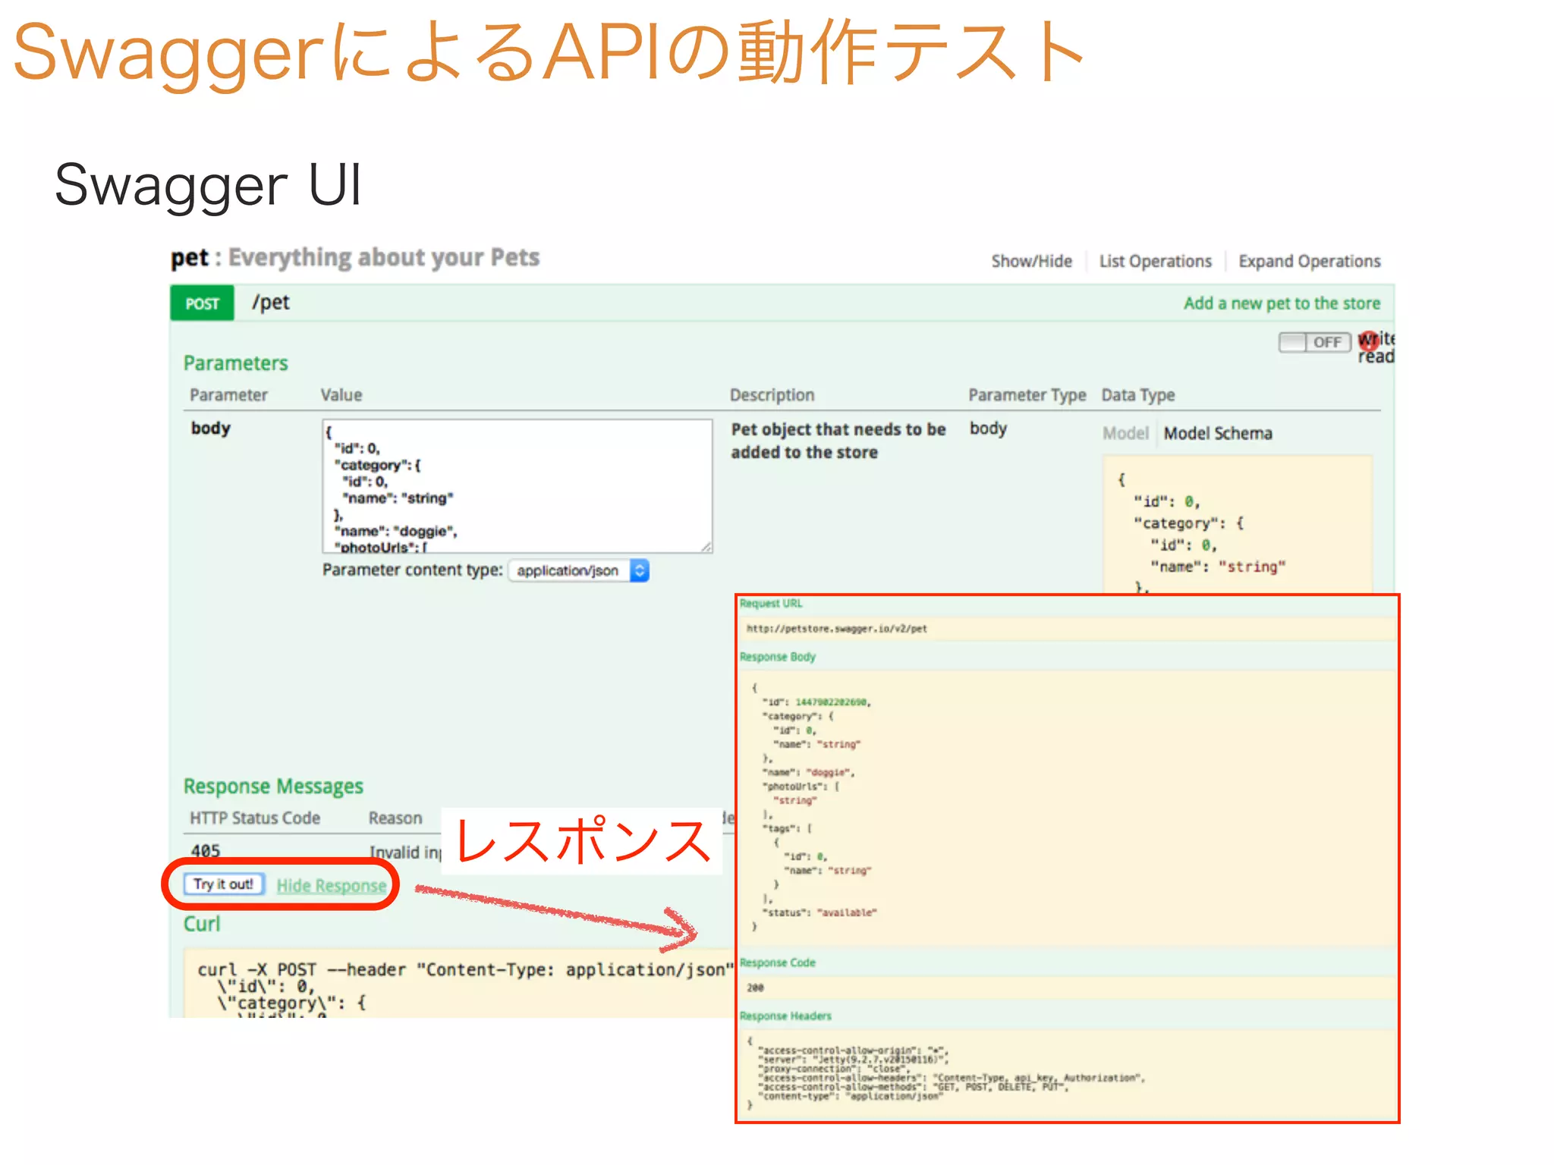The width and height of the screenshot is (1554, 1165).
Task: Click the Reason column header
Action: coord(395,818)
